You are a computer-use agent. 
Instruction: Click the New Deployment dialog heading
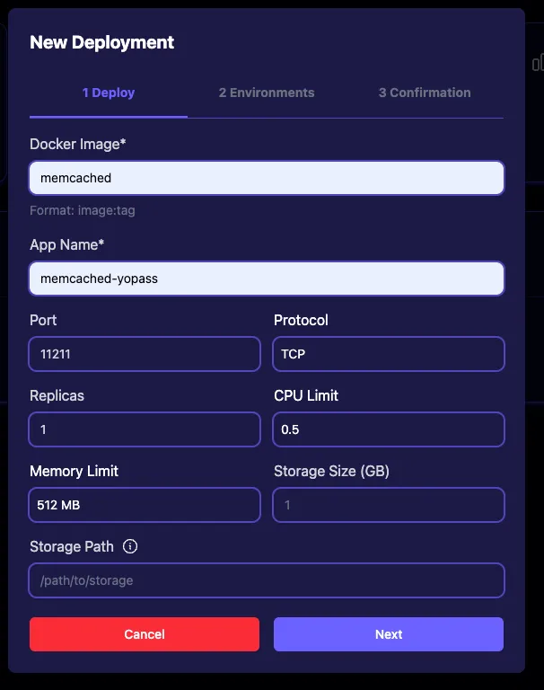(x=102, y=42)
